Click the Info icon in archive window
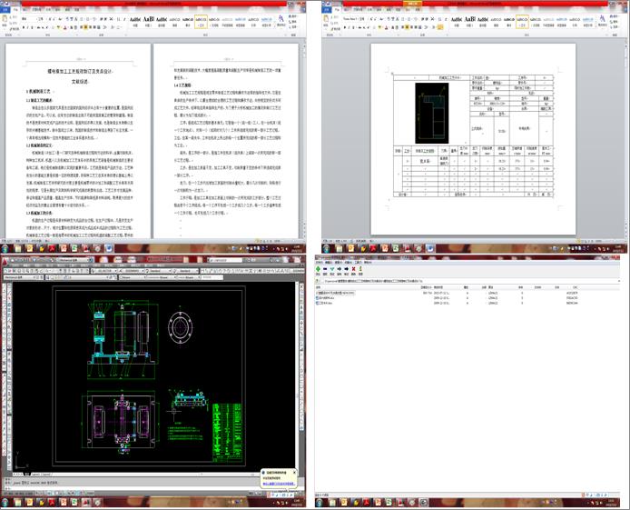Image resolution: width=630 pixels, height=510 pixels. [360, 270]
